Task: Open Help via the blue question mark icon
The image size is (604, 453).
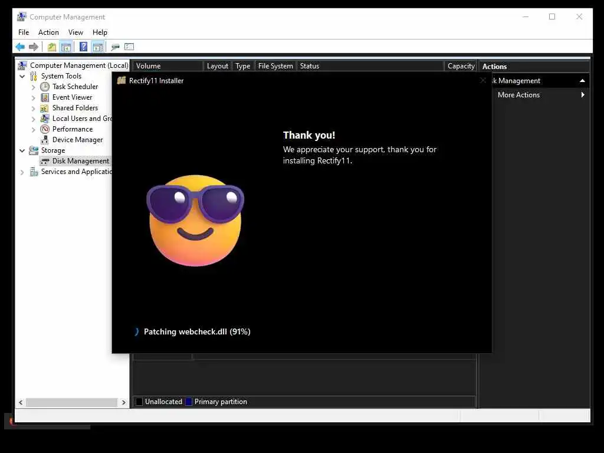Action: (x=83, y=47)
